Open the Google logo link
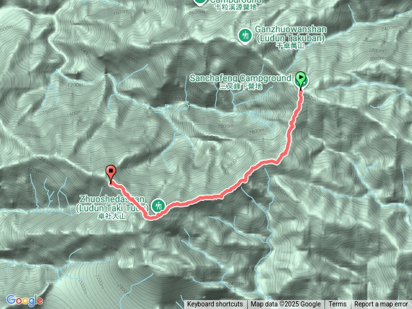Screen dimensions: 412x309 click(24, 300)
